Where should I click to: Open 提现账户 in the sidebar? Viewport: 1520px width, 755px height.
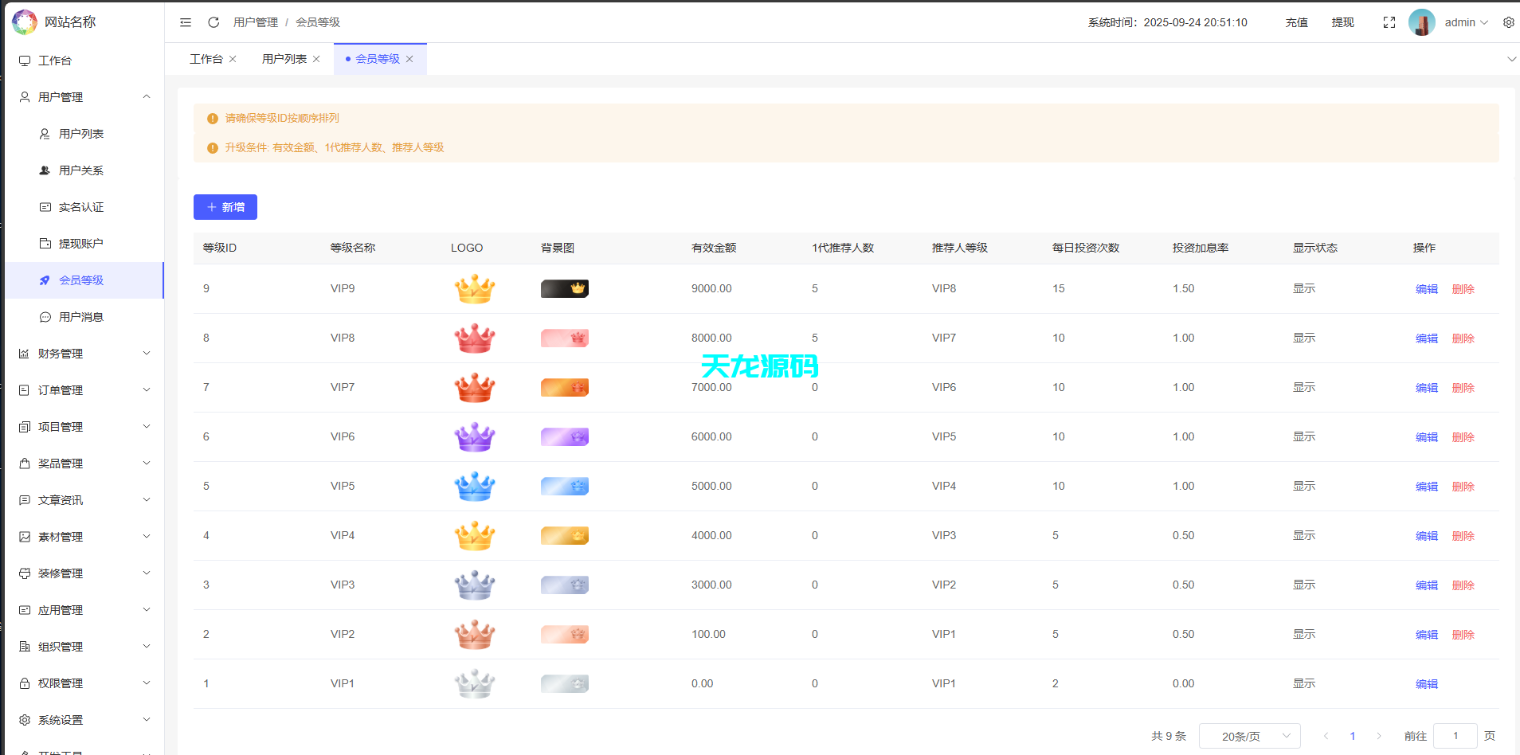point(81,243)
